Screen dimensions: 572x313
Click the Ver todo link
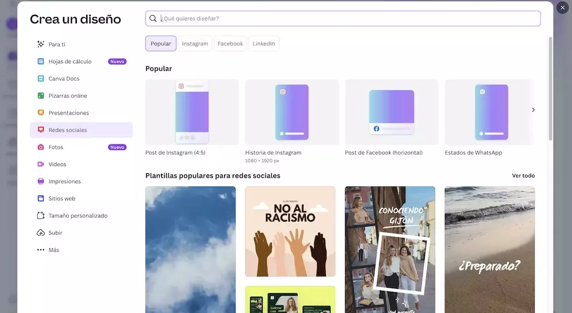point(523,176)
